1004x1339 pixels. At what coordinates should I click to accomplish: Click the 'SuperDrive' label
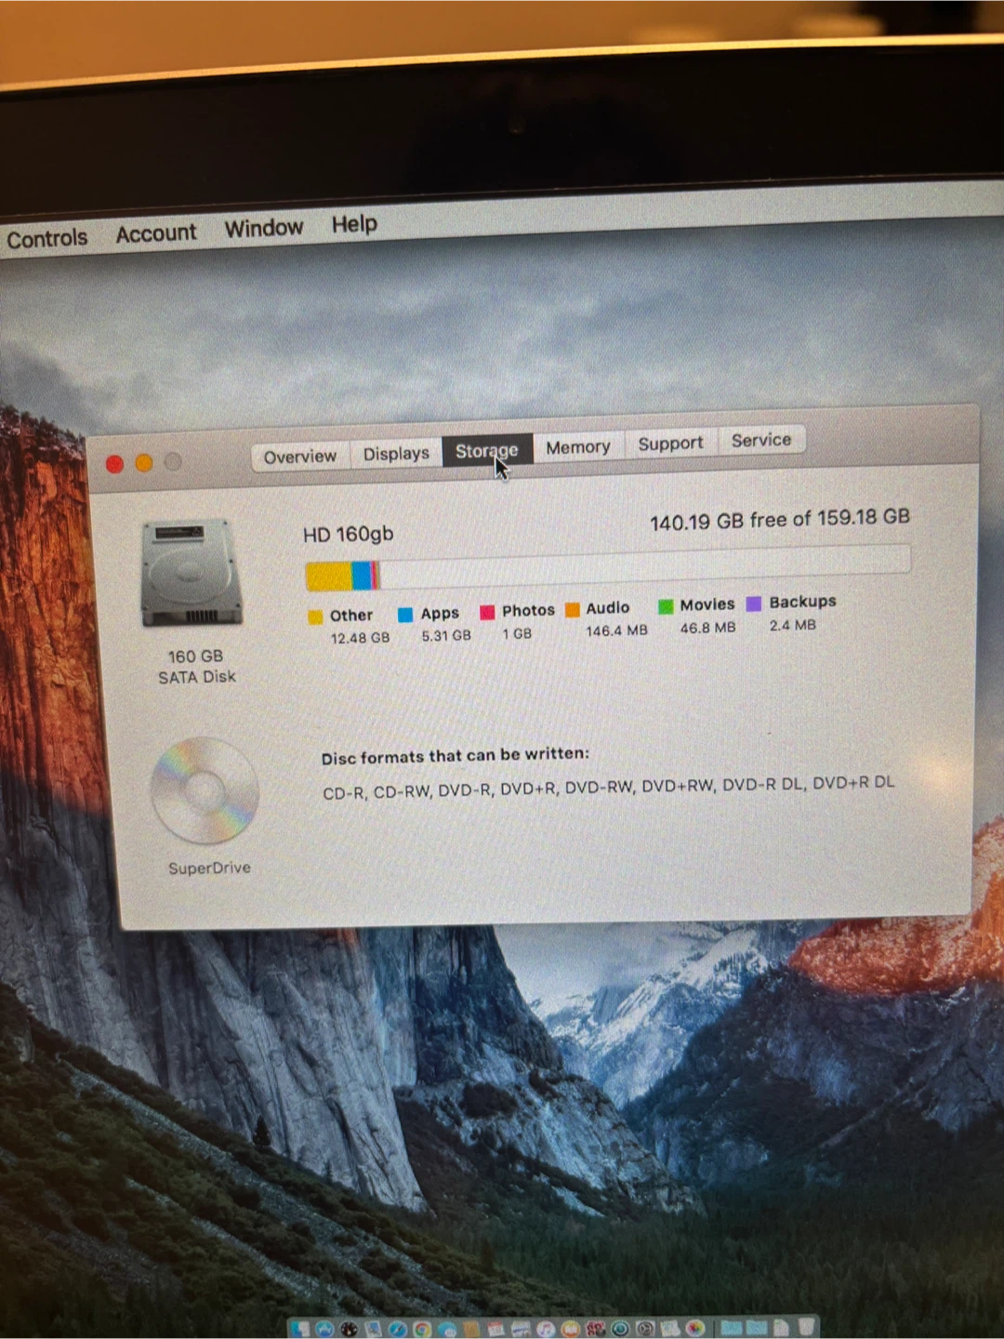209,868
